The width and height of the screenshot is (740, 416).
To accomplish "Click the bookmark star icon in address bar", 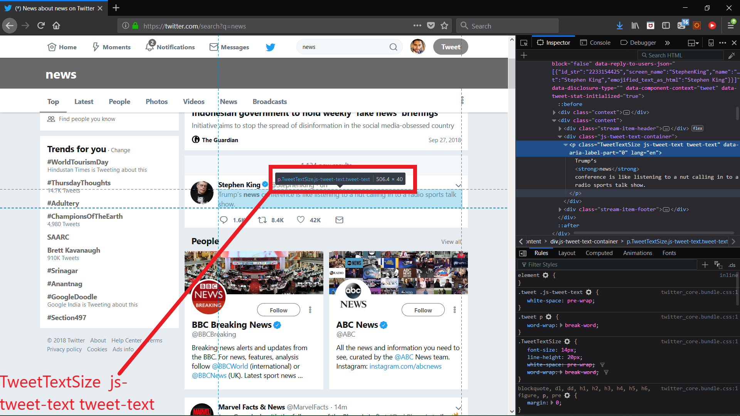I will pyautogui.click(x=444, y=26).
